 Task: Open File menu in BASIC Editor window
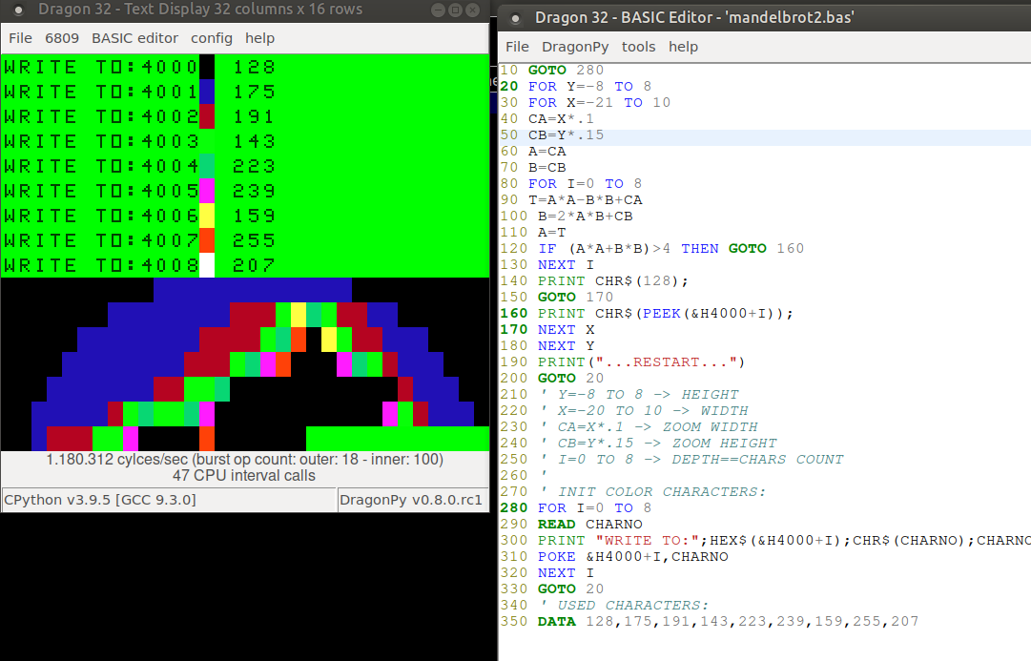tap(517, 47)
